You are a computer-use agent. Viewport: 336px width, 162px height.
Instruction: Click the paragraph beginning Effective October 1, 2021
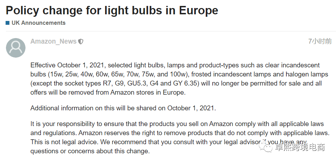179,79
